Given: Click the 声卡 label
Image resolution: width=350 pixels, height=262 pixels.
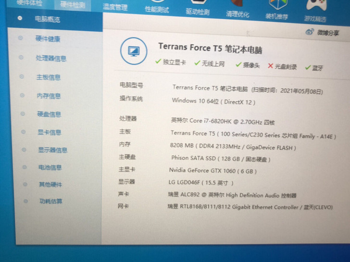Looking at the screenshot, I should coord(124,194).
